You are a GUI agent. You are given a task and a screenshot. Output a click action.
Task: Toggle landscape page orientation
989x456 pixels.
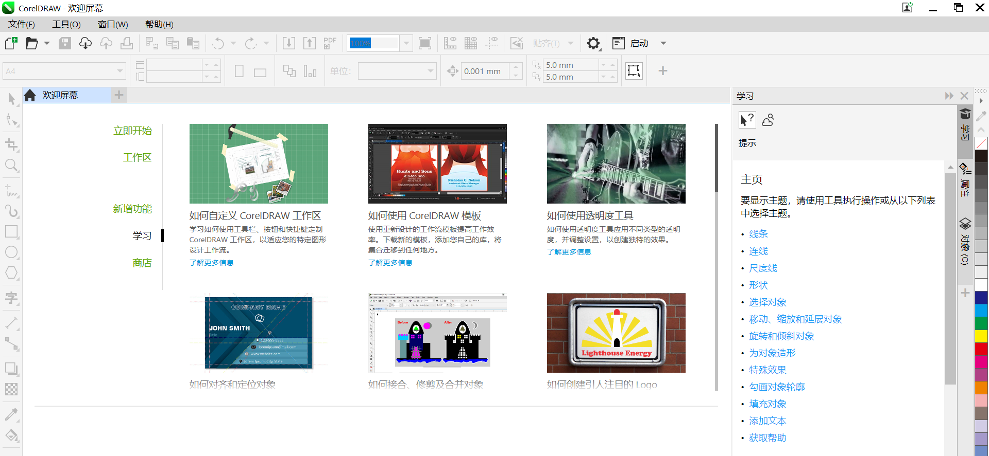pyautogui.click(x=260, y=71)
